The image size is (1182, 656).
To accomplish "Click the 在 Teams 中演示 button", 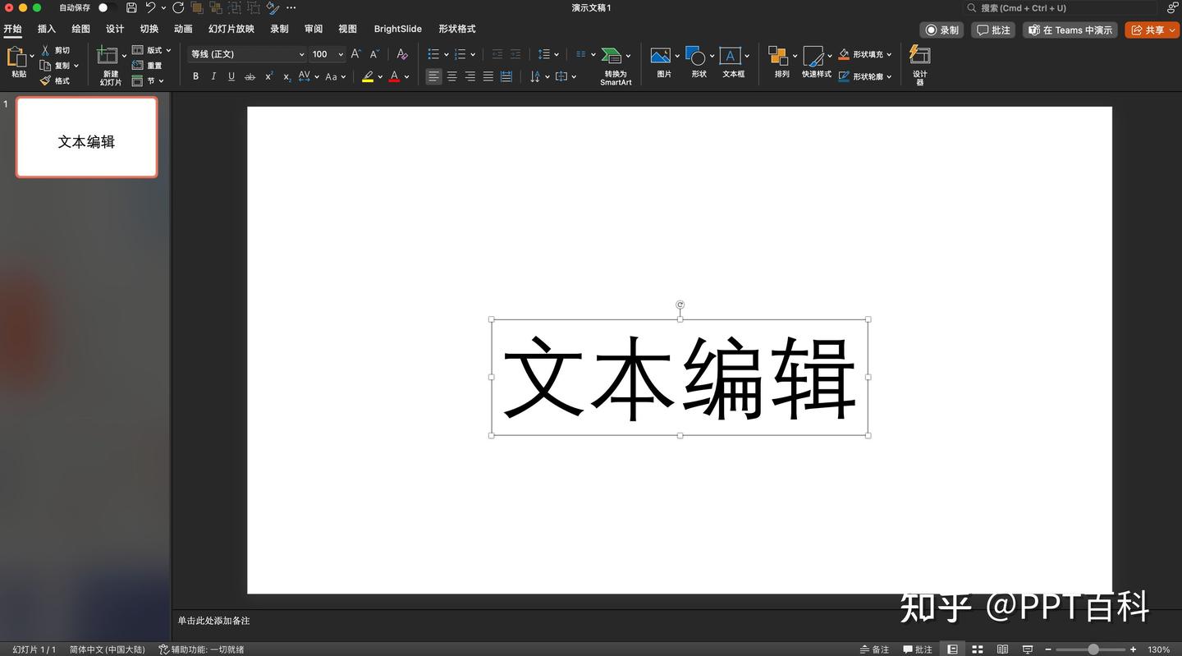I will tap(1070, 30).
